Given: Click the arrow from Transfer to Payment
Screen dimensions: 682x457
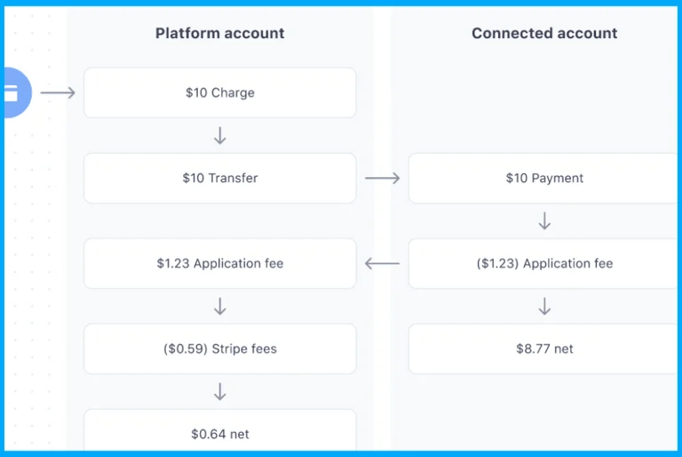Looking at the screenshot, I should click(383, 178).
